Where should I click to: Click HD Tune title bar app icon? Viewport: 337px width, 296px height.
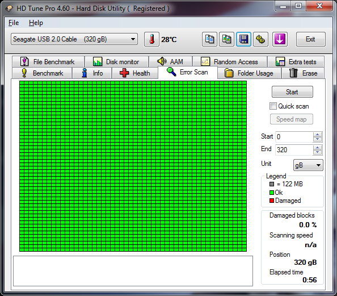[x=9, y=9]
